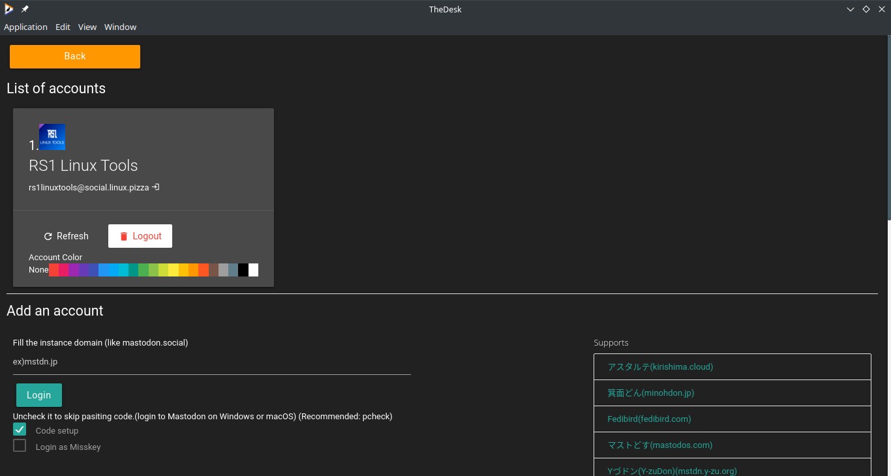This screenshot has height=476, width=891.
Task: Click the List of accounts heading
Action: 56,89
